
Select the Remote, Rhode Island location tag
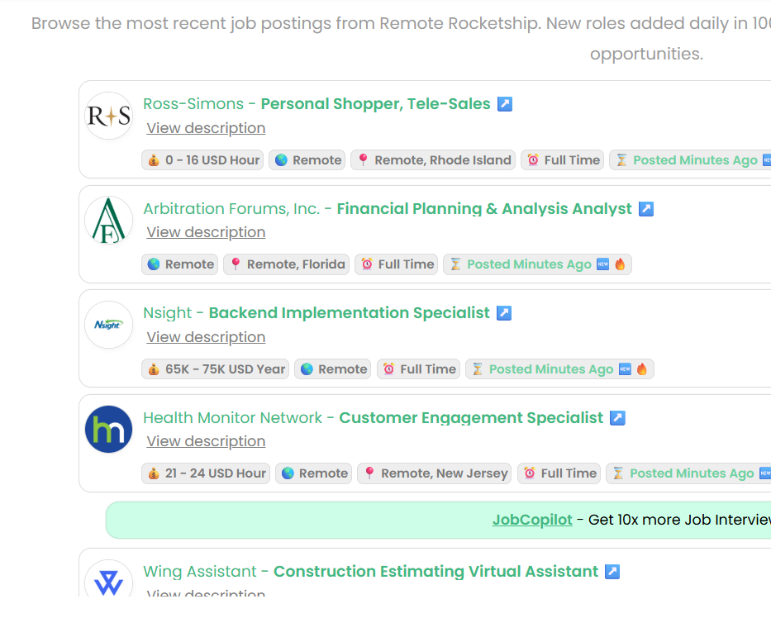click(433, 160)
